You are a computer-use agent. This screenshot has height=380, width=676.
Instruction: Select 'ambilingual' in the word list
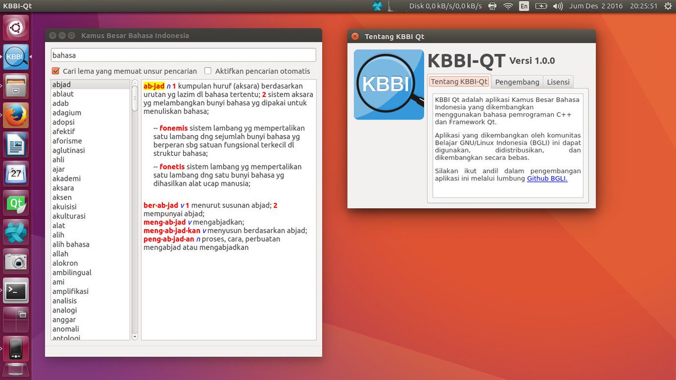point(90,272)
